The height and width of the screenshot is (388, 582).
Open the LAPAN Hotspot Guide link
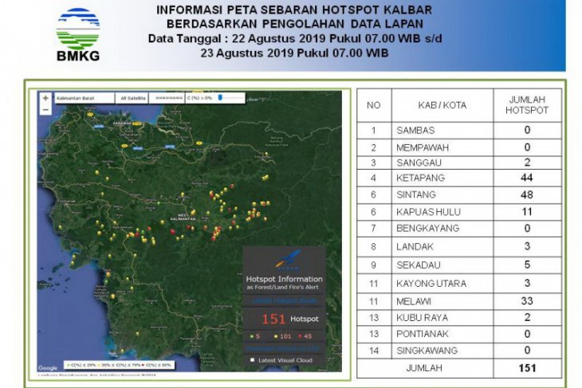pyautogui.click(x=285, y=301)
